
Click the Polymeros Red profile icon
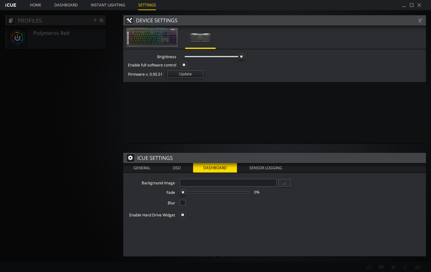click(17, 37)
